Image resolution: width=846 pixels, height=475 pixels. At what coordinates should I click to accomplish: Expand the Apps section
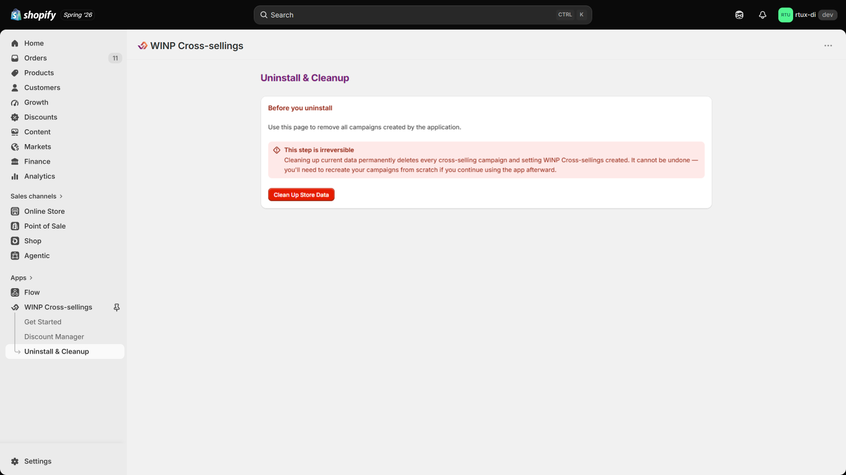pyautogui.click(x=22, y=278)
